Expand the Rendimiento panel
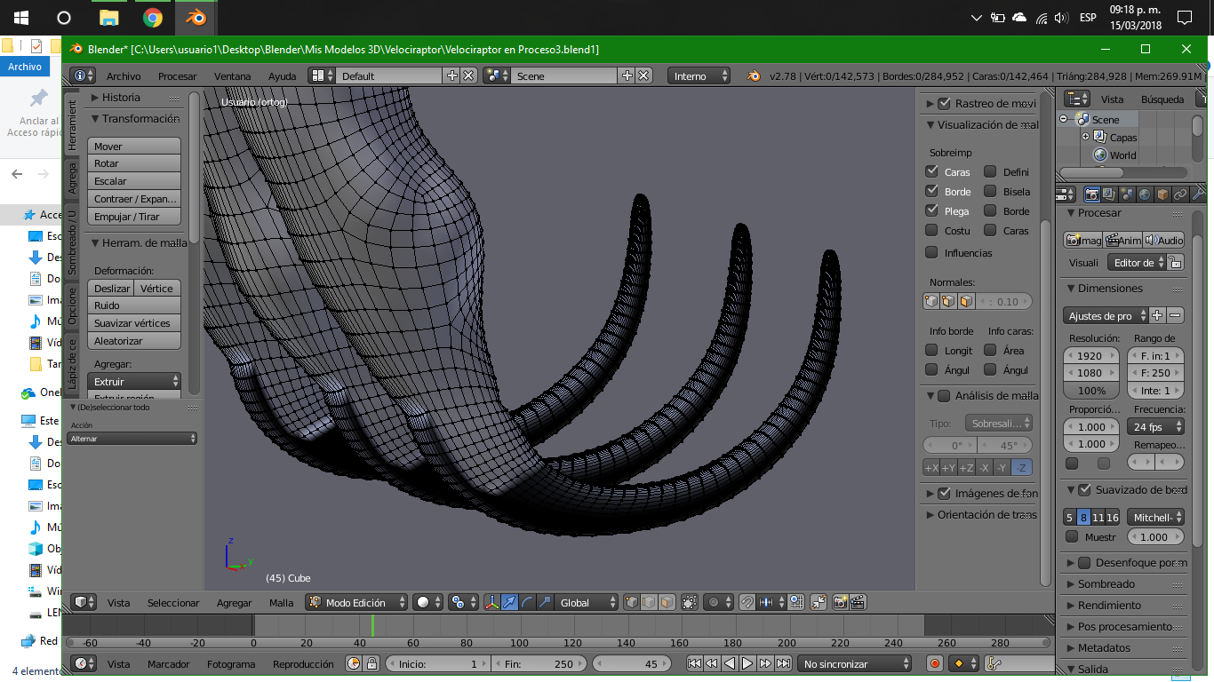This screenshot has width=1214, height=682. click(1109, 606)
